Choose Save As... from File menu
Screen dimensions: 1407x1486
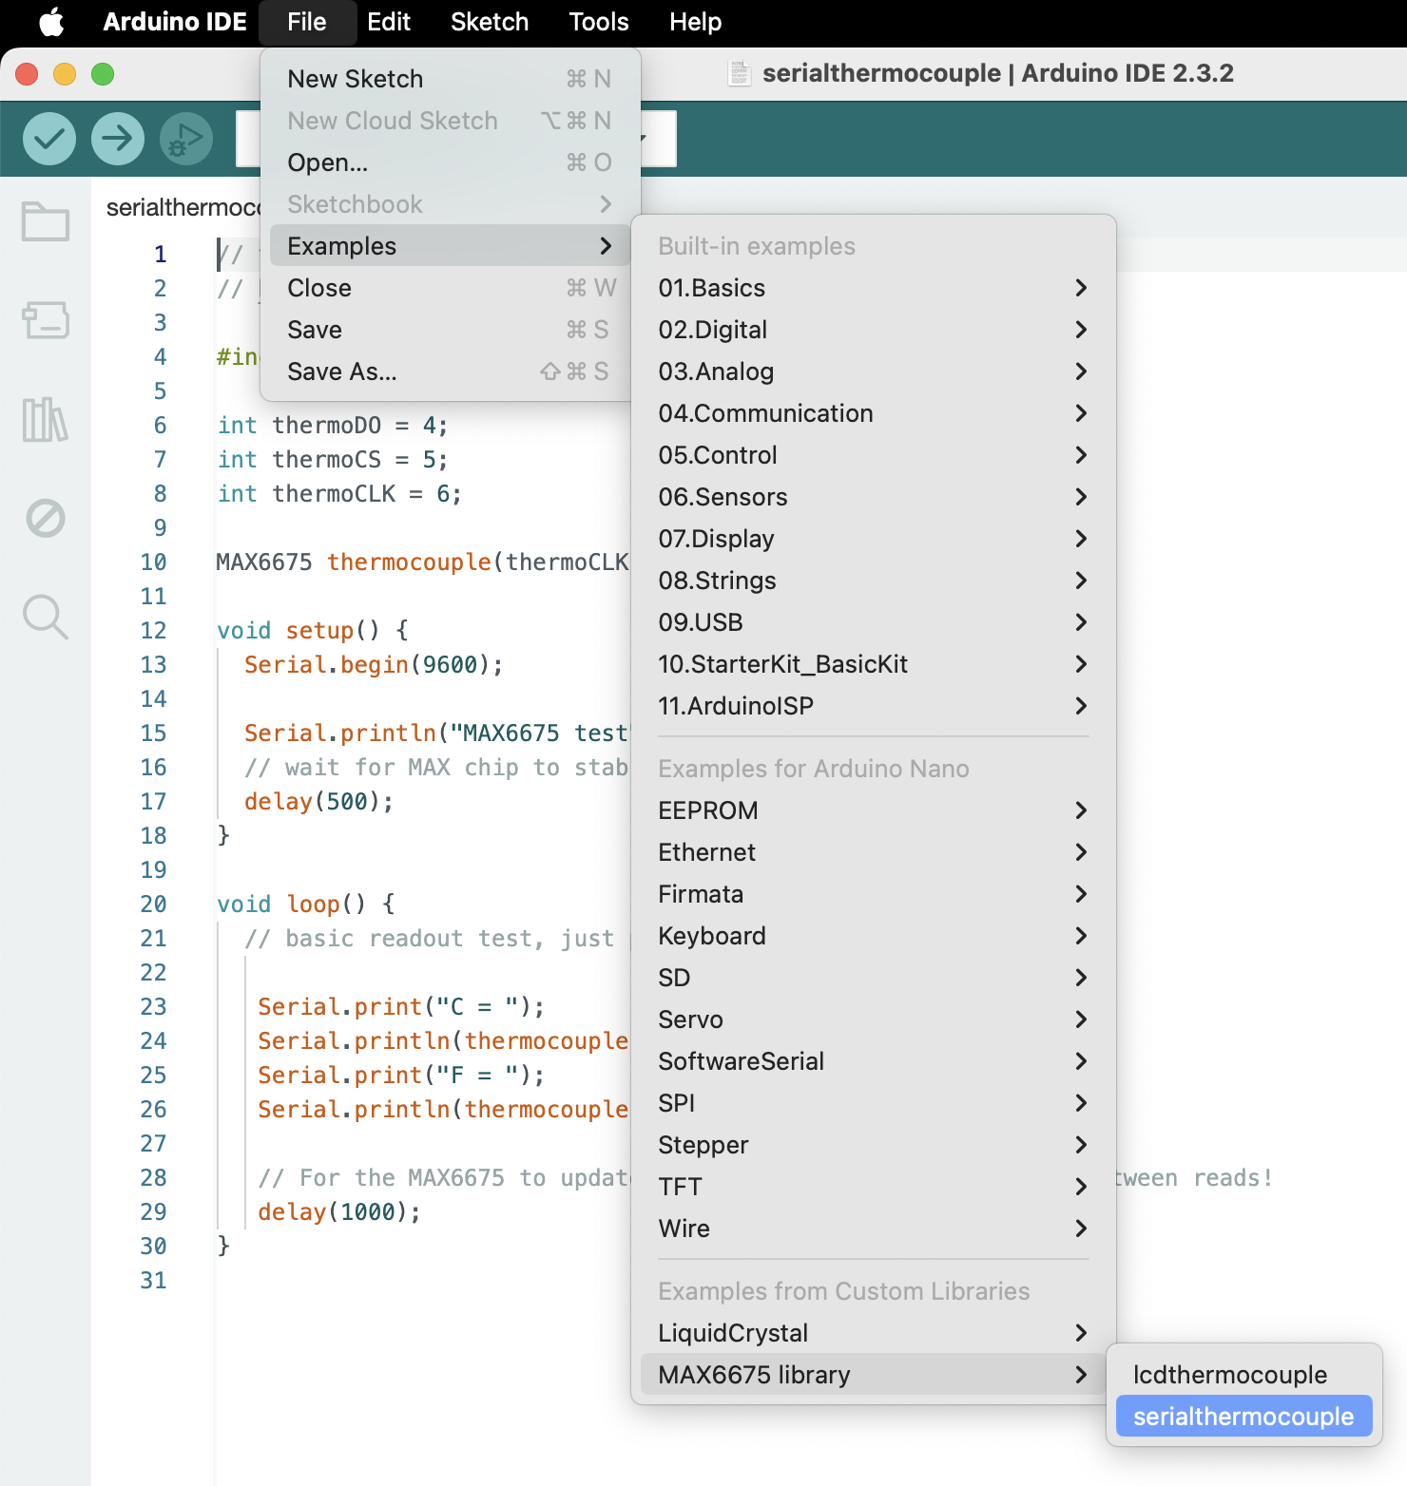click(x=451, y=371)
